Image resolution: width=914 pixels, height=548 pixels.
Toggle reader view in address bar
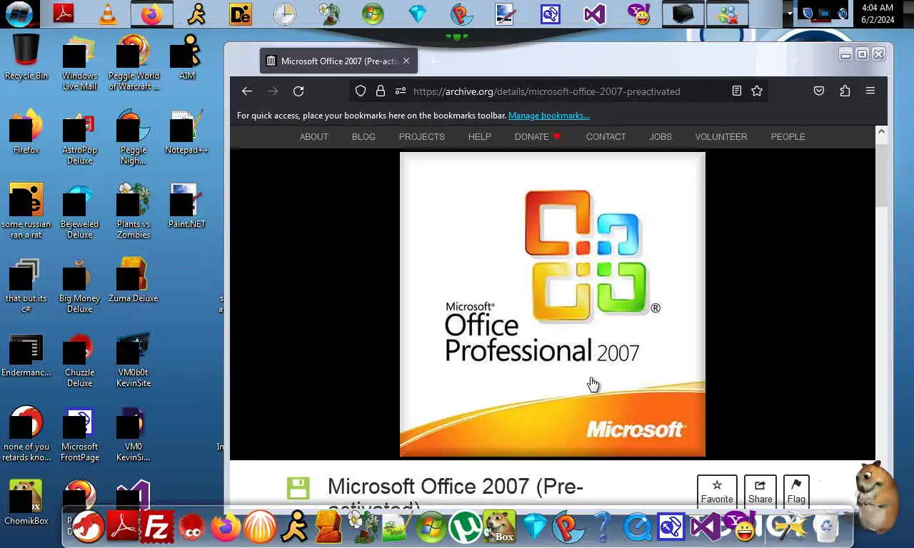pos(737,91)
